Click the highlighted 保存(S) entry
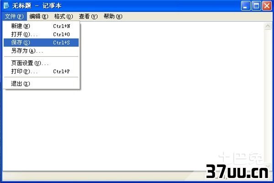The height and width of the screenshot is (183, 274). [x=41, y=43]
